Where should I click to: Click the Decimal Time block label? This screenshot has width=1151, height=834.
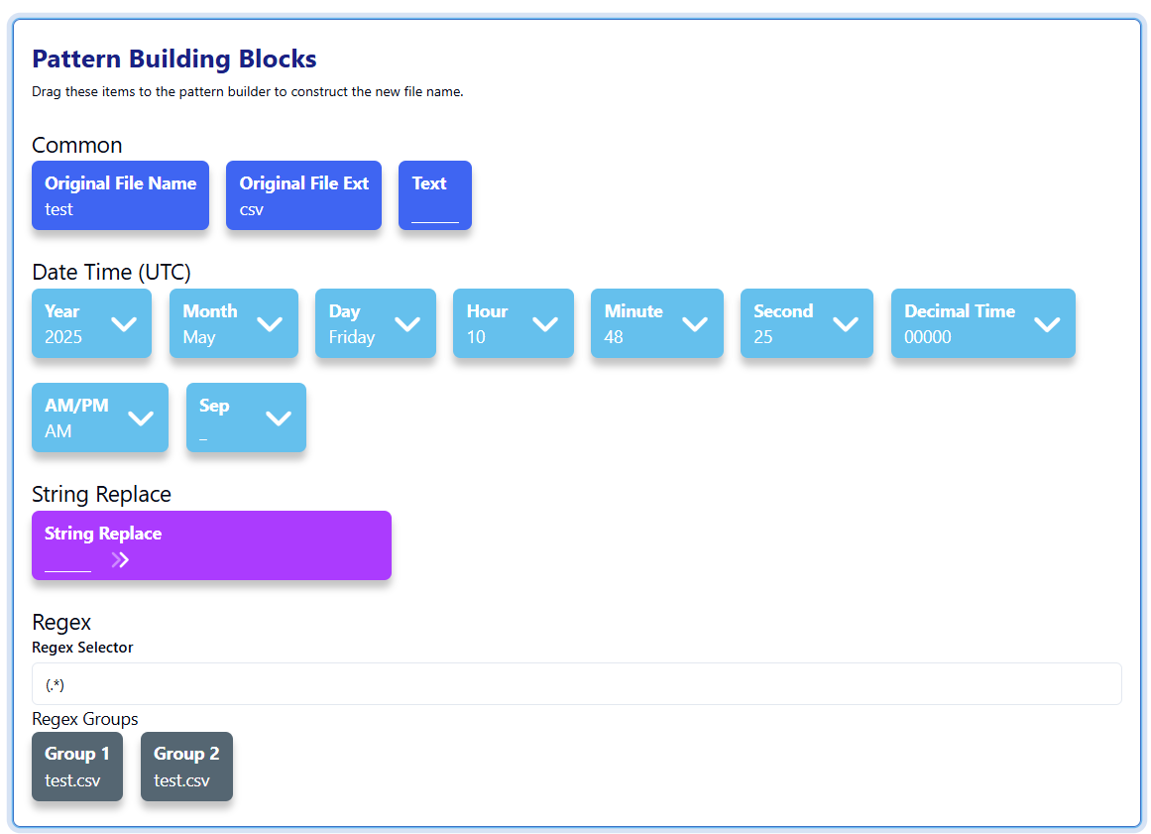959,311
